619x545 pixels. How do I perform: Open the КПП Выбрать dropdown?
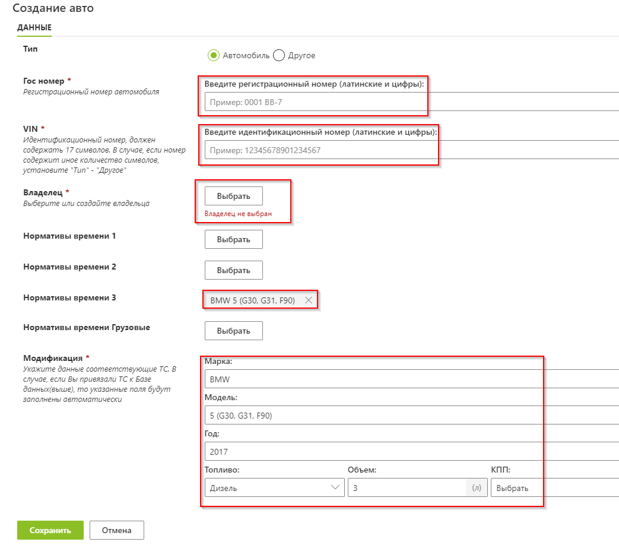[x=555, y=488]
